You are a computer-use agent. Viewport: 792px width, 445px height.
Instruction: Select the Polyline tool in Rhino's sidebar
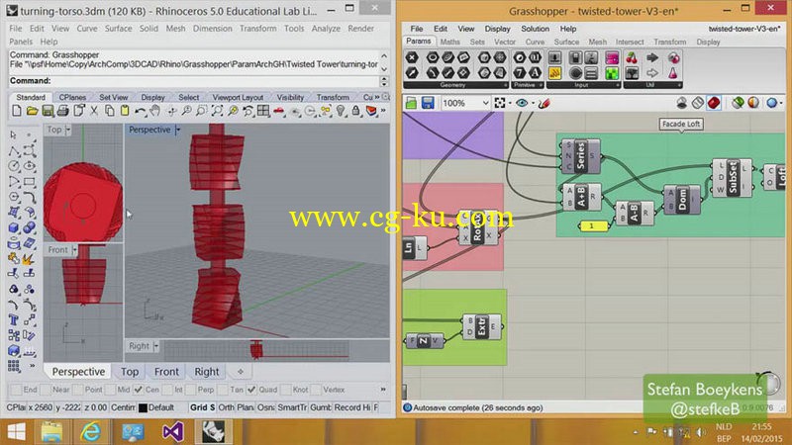point(14,151)
